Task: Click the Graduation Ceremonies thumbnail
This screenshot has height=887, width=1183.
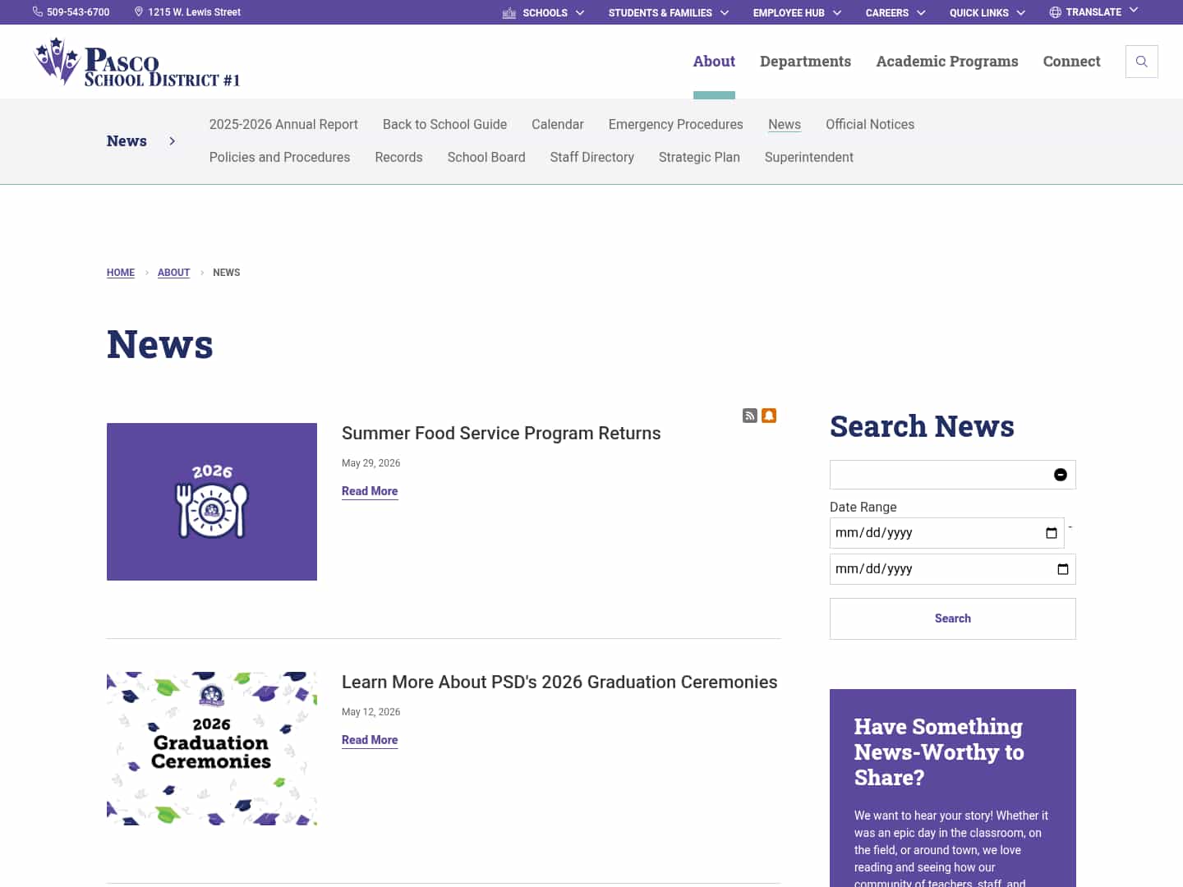Action: [212, 749]
